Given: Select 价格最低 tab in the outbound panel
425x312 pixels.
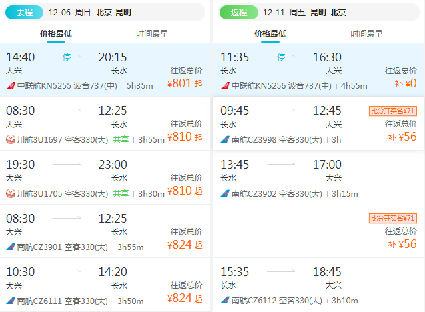Looking at the screenshot, I should [x=56, y=34].
